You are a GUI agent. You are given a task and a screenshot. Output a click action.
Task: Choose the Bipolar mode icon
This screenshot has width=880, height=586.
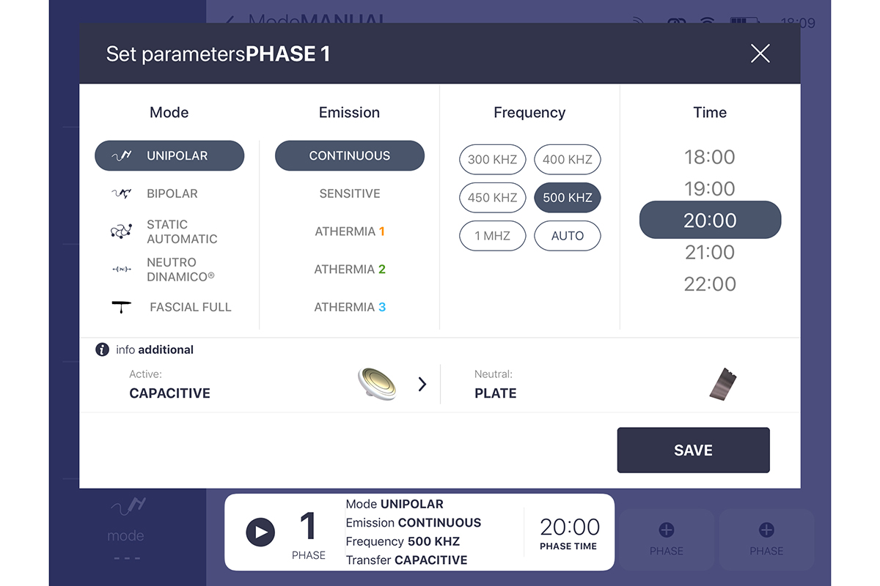[121, 194]
